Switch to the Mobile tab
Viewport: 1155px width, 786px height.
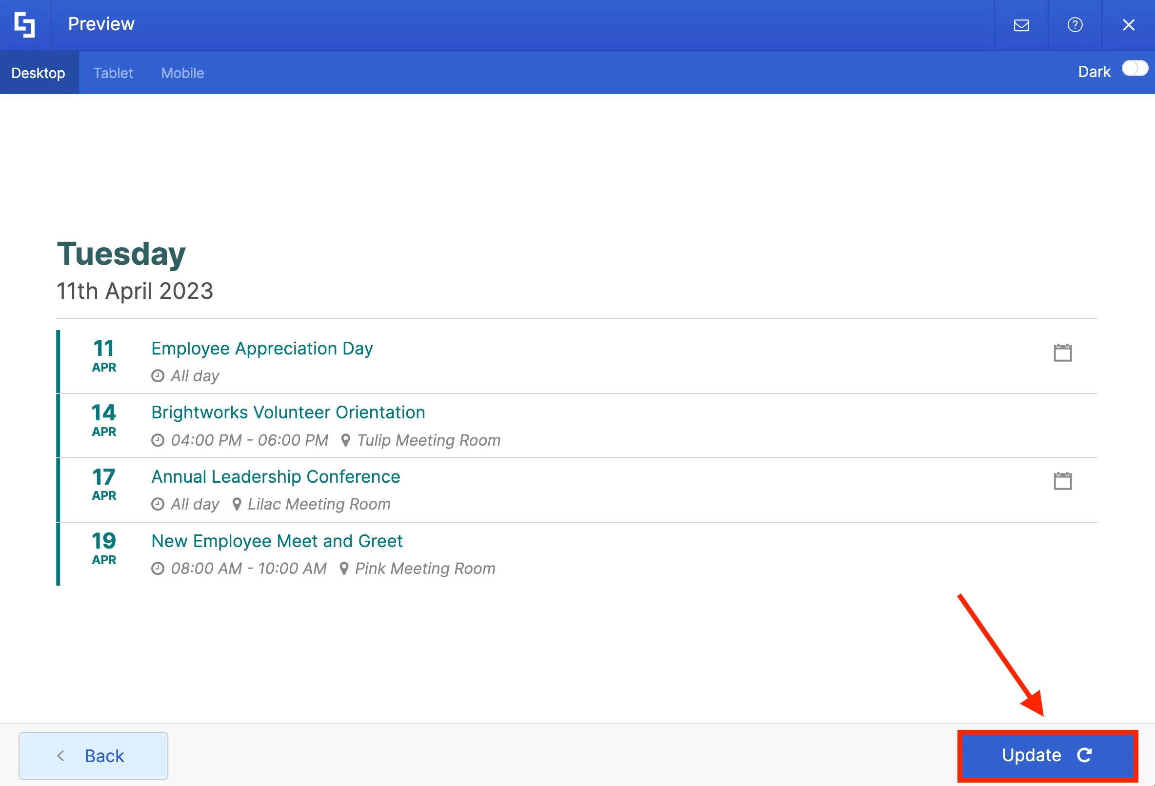coord(182,73)
